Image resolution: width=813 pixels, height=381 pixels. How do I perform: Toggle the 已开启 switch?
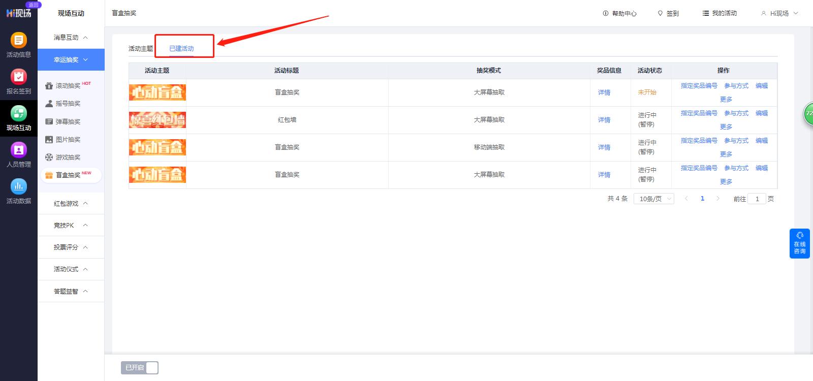coord(140,367)
